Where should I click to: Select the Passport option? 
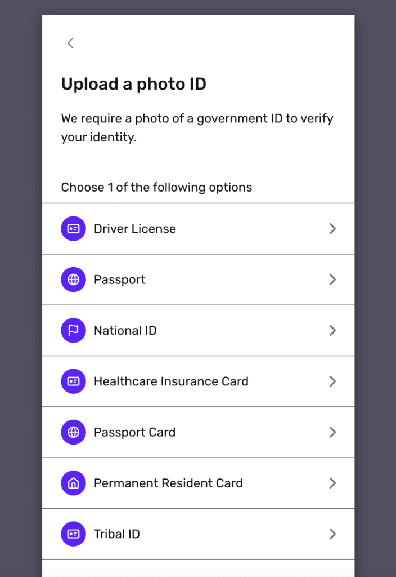point(198,279)
